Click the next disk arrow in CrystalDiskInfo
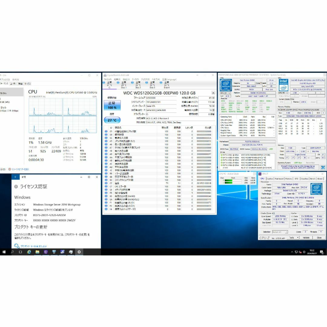Viewport: 327px width, 327px height. coord(213,93)
